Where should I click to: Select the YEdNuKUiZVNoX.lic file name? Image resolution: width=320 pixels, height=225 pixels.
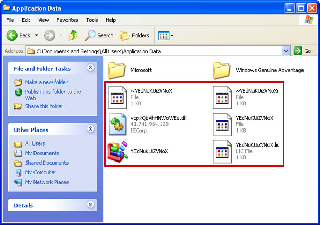[258, 145]
